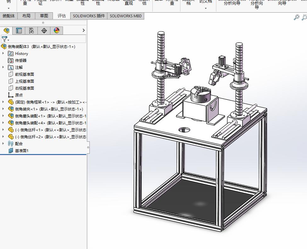Expand the 注解 annotations node
This screenshot has width=307, height=249.
click(x=3, y=67)
